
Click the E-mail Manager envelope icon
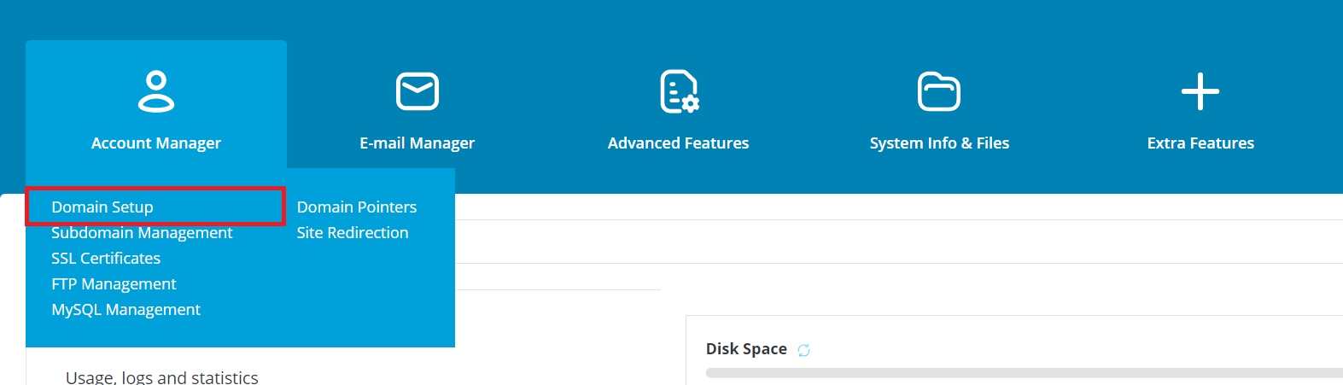pos(417,91)
